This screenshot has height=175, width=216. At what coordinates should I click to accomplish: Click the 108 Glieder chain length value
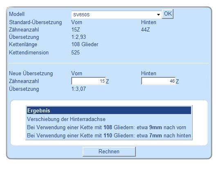tap(85, 44)
